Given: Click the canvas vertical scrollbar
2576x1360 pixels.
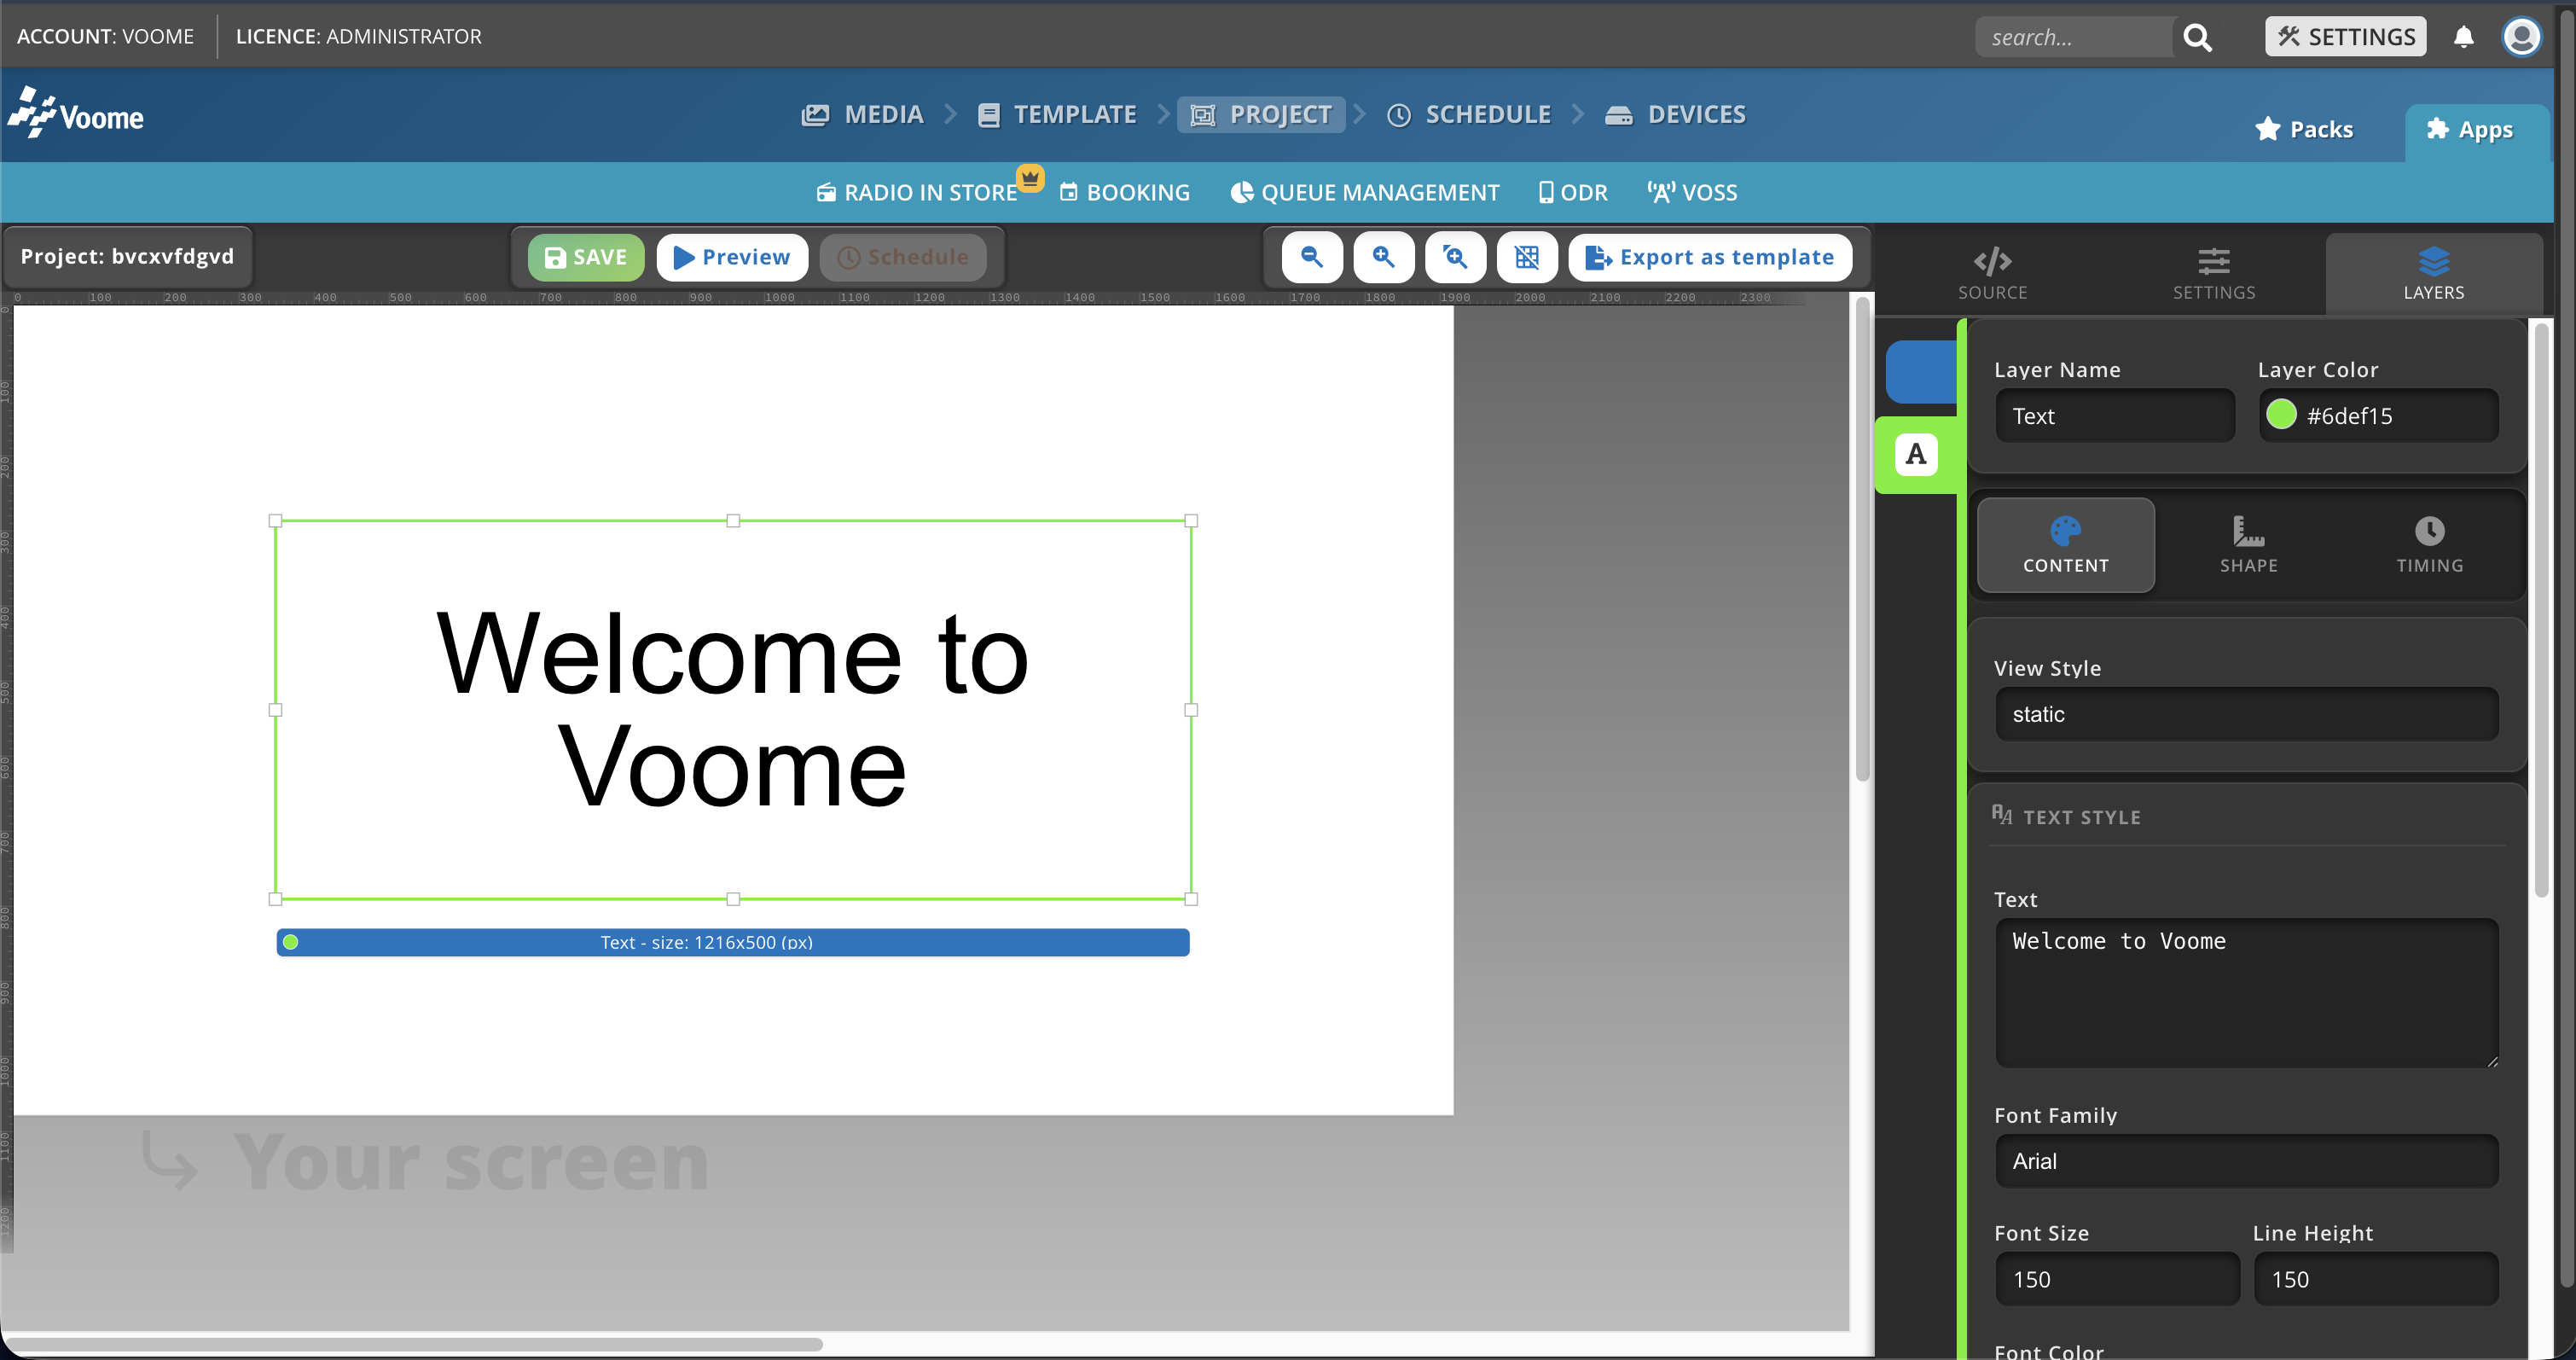Looking at the screenshot, I should click(x=1862, y=540).
